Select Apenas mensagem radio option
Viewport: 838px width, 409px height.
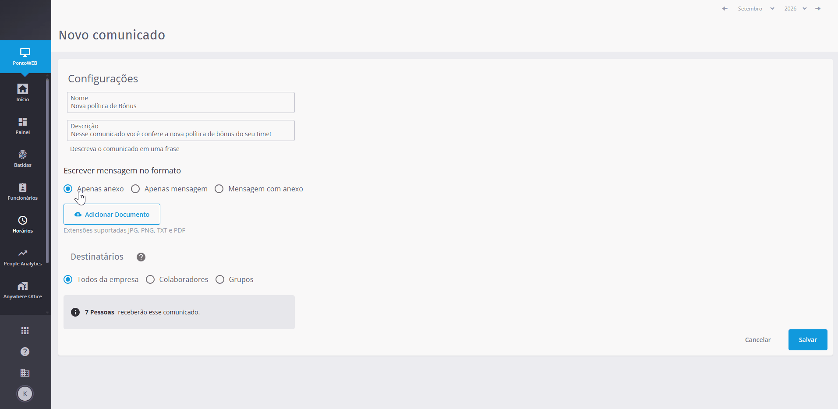[169, 189]
